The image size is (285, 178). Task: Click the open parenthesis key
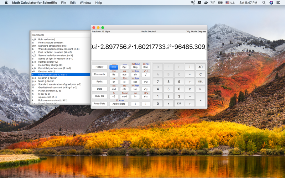pyautogui.click(x=135, y=104)
